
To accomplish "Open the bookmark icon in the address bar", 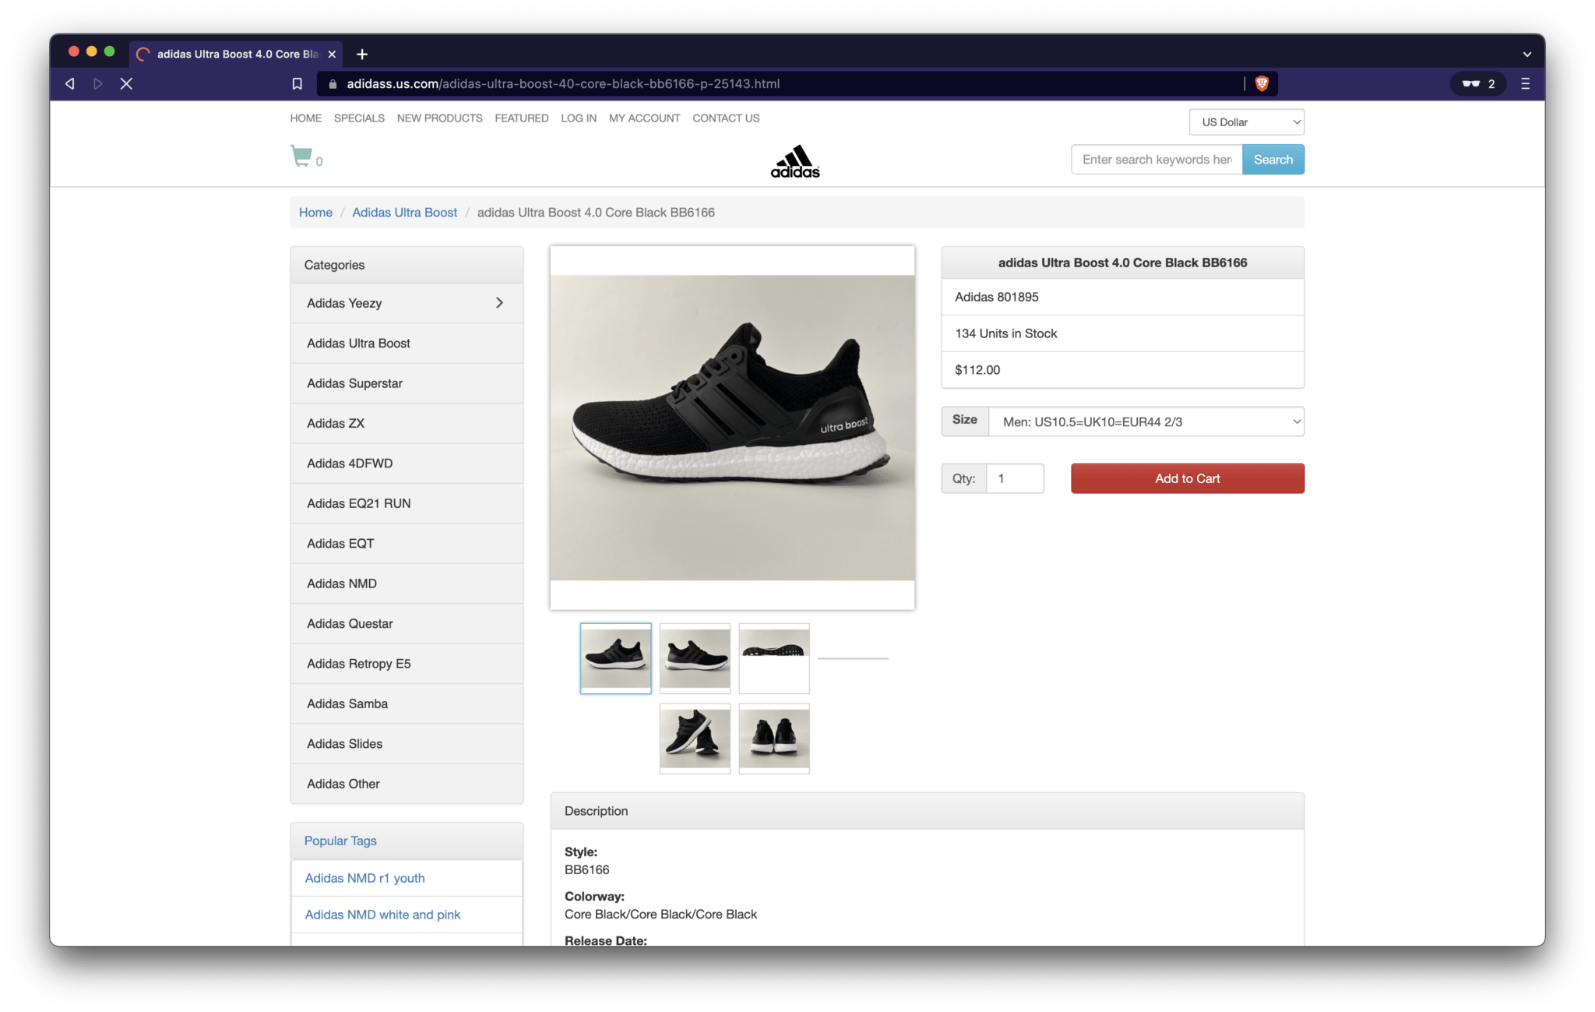I will [297, 83].
